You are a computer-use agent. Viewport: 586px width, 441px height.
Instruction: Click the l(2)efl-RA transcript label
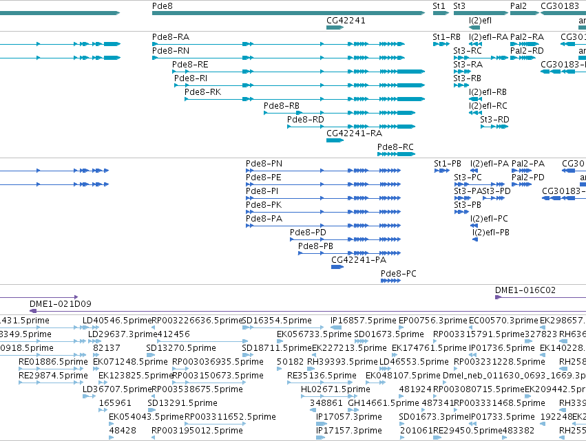click(x=488, y=37)
